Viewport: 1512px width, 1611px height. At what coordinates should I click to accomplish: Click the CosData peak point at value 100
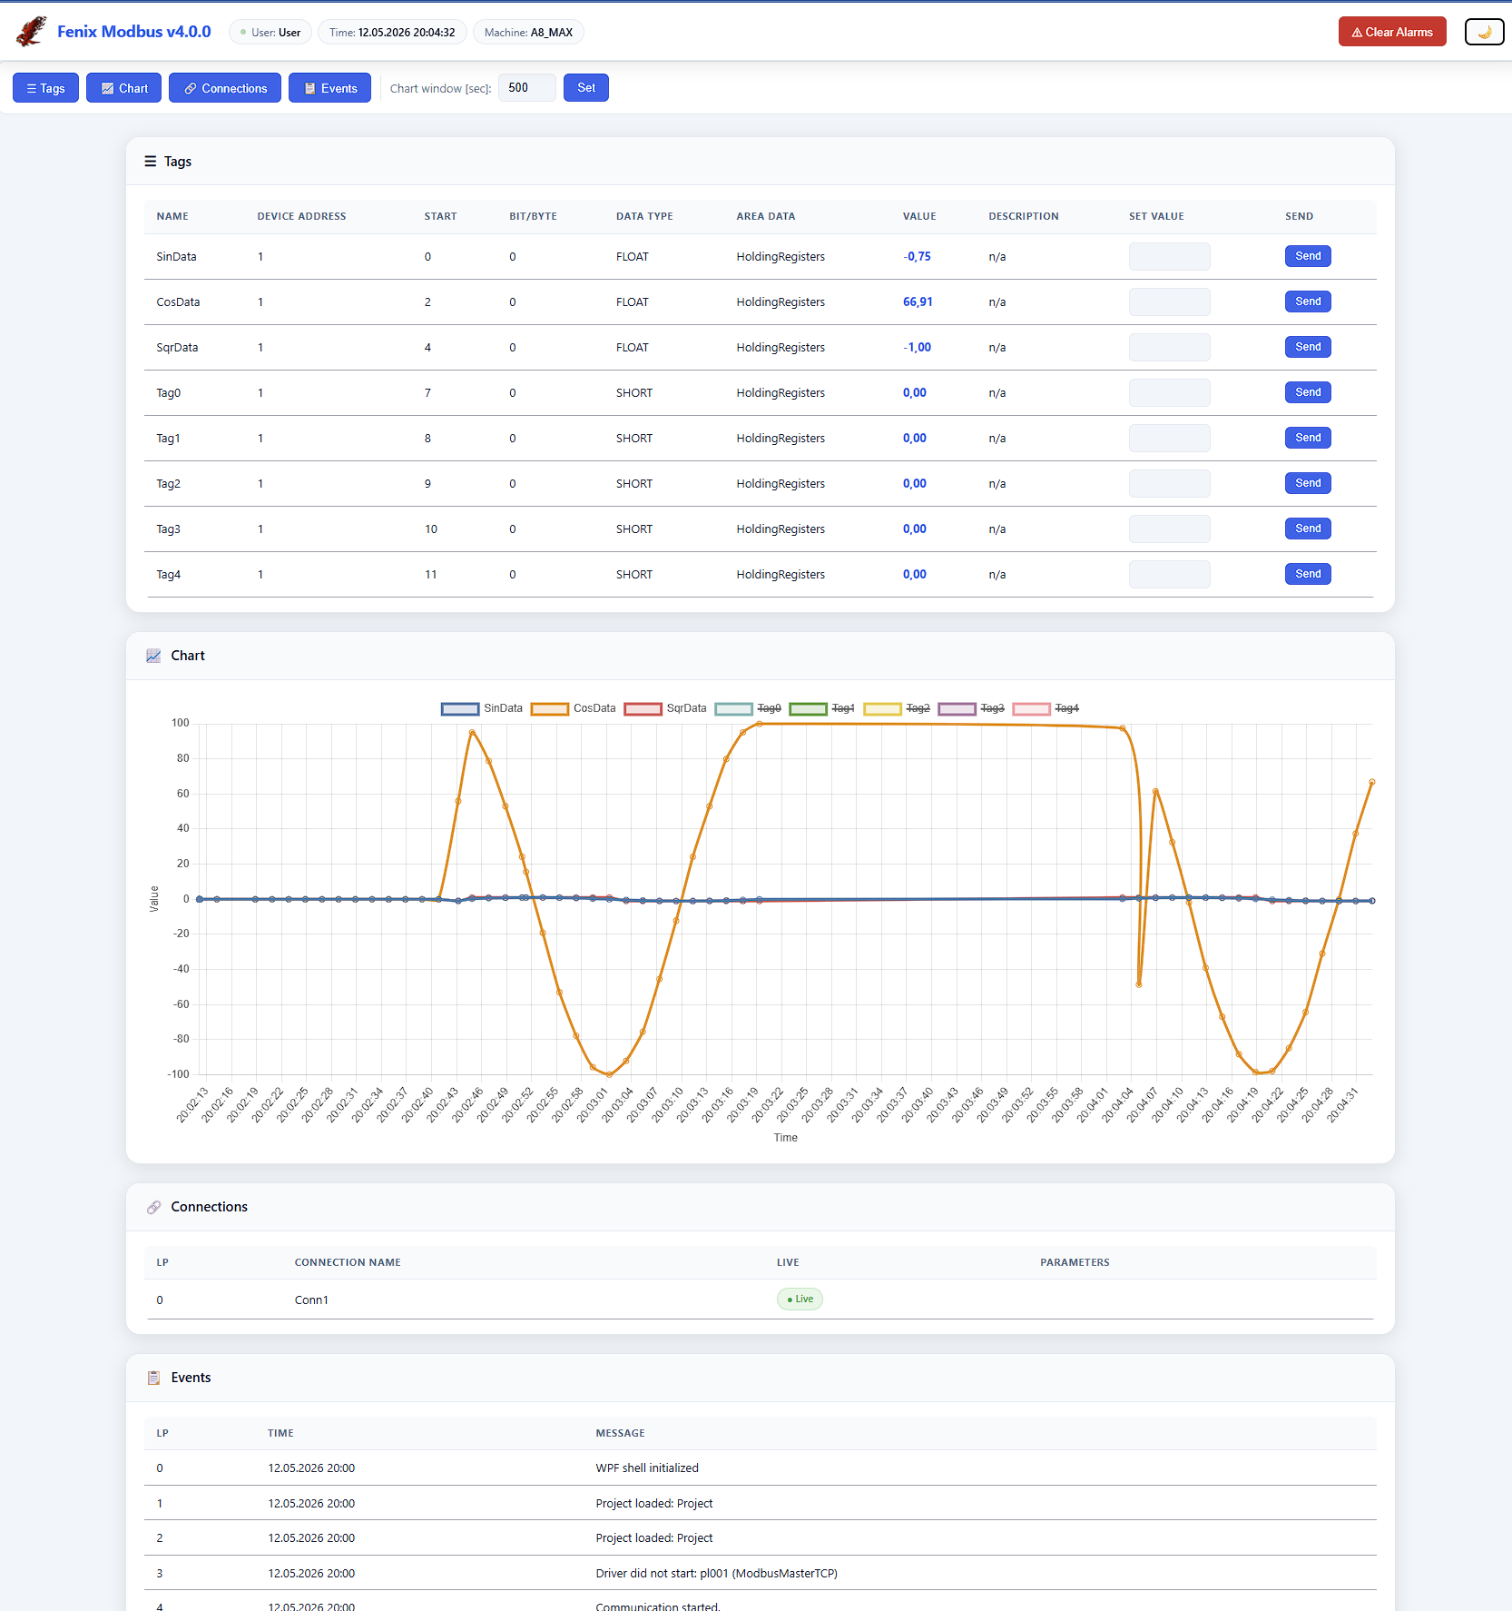[x=760, y=724]
